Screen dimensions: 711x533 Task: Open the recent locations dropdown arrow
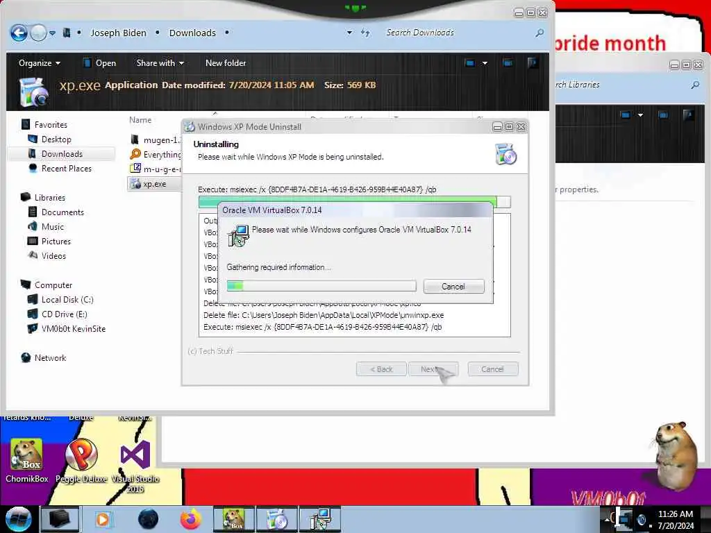[53, 33]
